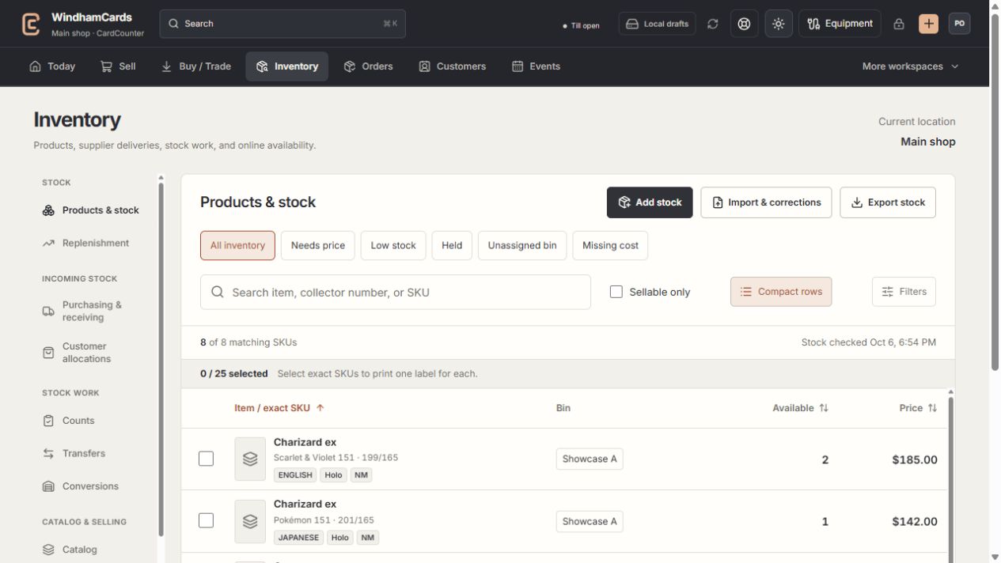Toggle the Compact rows view
The image size is (1001, 563).
[781, 292]
